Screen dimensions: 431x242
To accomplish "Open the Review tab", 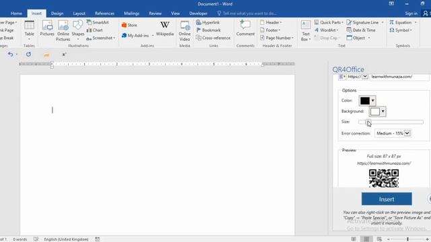I will pos(155,13).
